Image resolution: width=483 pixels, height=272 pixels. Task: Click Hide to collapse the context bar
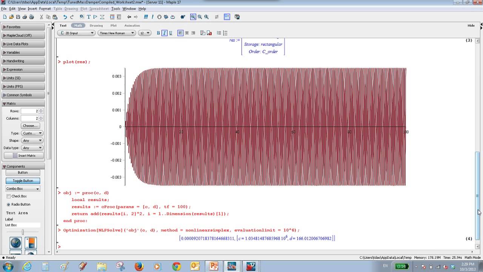point(471,25)
